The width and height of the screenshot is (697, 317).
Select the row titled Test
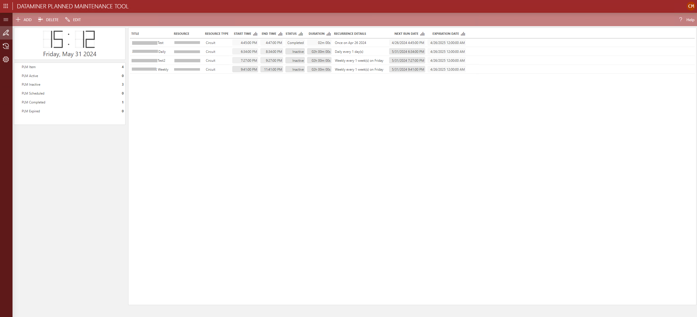click(x=412, y=43)
